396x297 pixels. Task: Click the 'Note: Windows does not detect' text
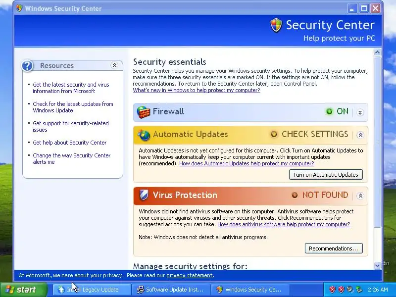(x=203, y=237)
